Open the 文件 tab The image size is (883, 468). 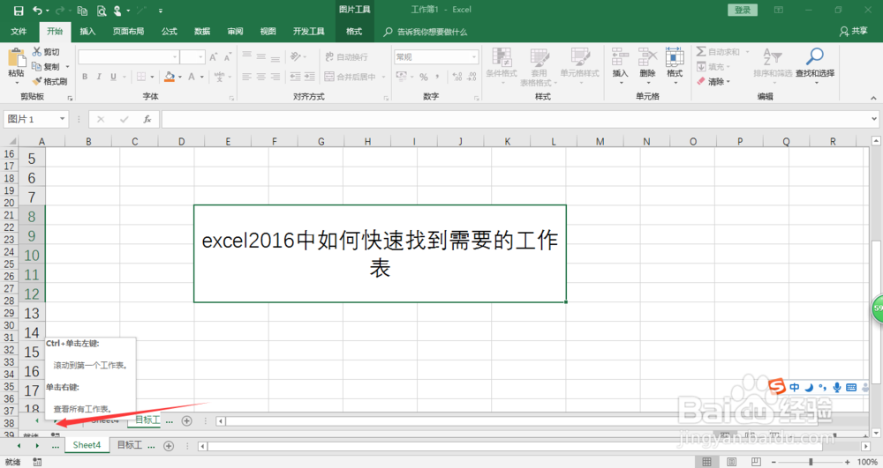click(19, 32)
